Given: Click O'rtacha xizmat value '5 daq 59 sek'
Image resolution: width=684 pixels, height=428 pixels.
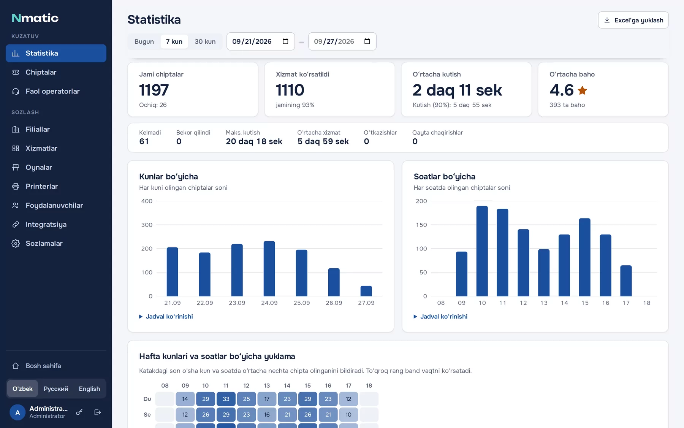Looking at the screenshot, I should tap(323, 141).
